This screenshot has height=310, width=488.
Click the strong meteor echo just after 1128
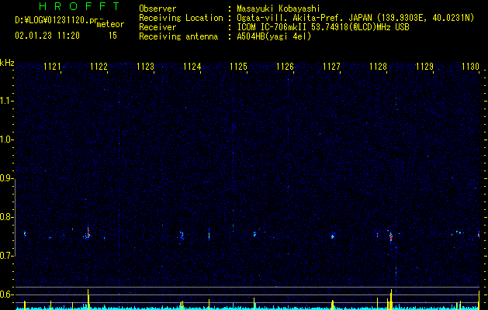click(x=391, y=237)
